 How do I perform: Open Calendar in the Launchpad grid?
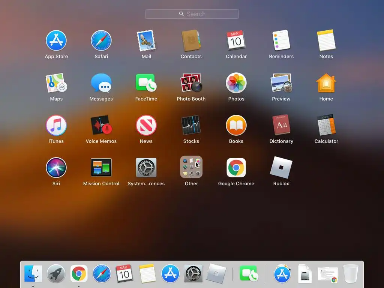click(236, 40)
